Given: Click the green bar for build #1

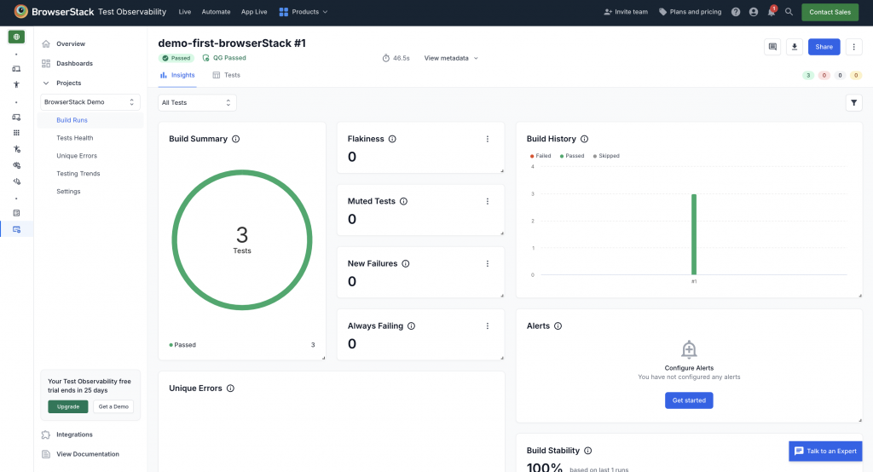Looking at the screenshot, I should [x=694, y=234].
